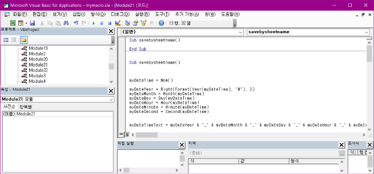The image size is (374, 174).
Task: Open the Project Explorer icon
Action: (x=127, y=23)
